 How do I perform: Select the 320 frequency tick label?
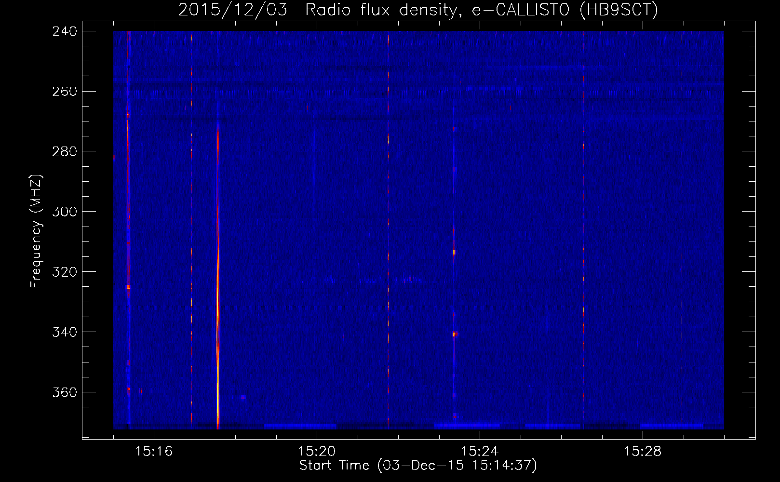click(x=65, y=272)
